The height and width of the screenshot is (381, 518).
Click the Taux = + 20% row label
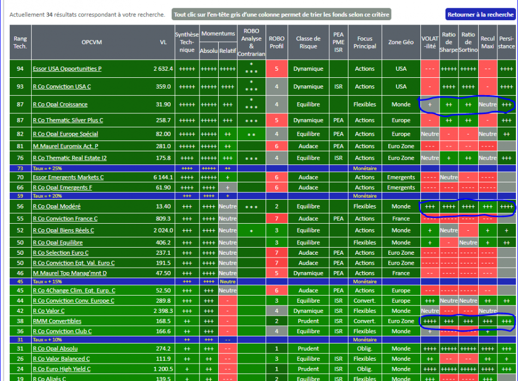point(47,195)
